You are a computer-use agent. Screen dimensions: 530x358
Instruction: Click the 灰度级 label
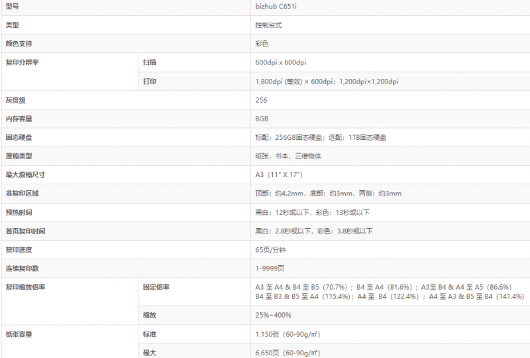point(15,100)
